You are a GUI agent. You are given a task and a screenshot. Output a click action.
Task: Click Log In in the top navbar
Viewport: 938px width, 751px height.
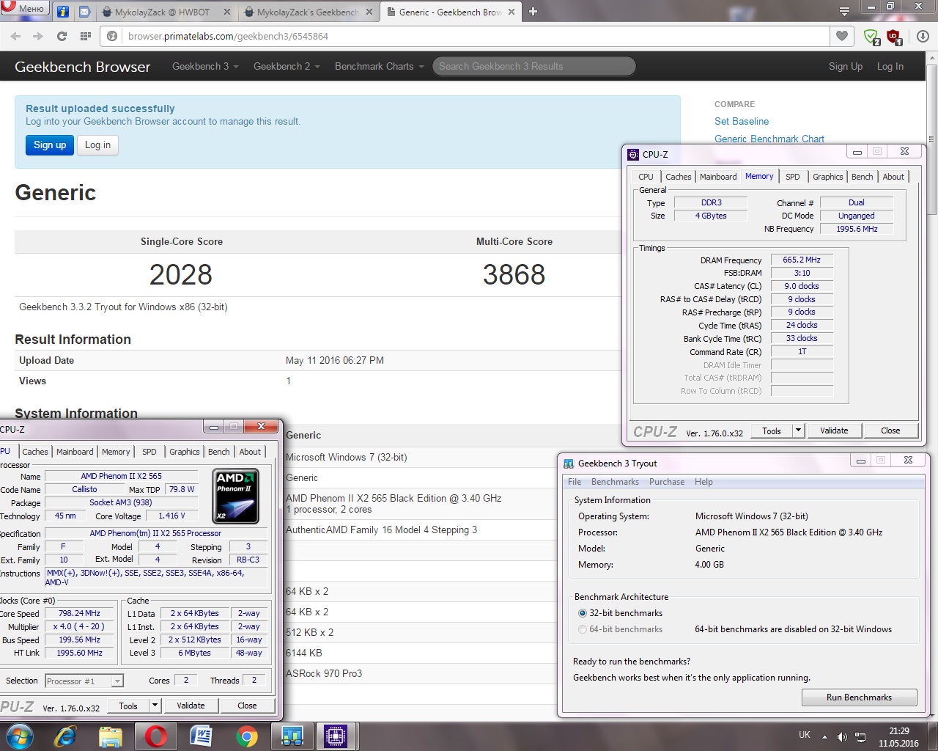(890, 66)
